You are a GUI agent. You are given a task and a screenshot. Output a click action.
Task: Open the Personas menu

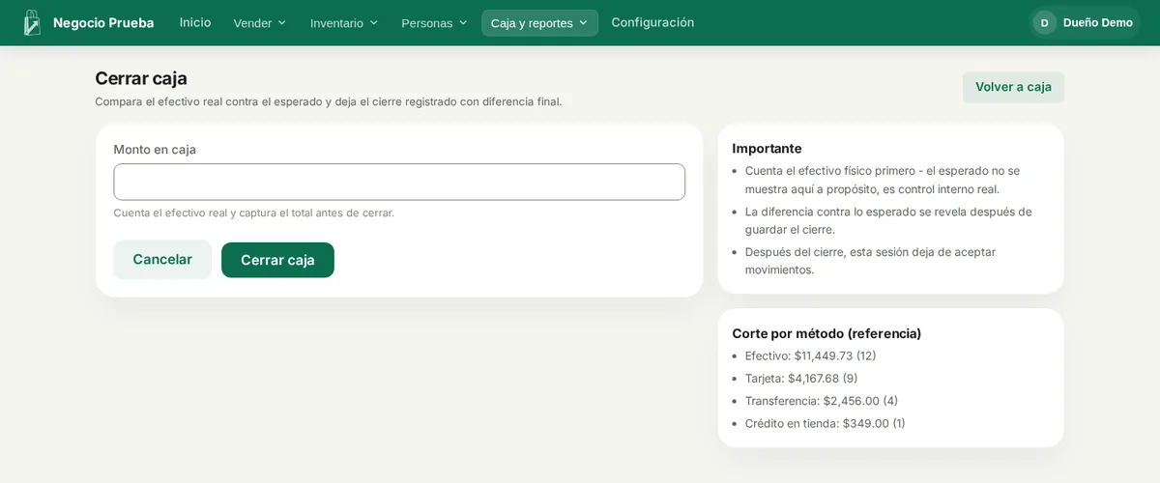[434, 22]
